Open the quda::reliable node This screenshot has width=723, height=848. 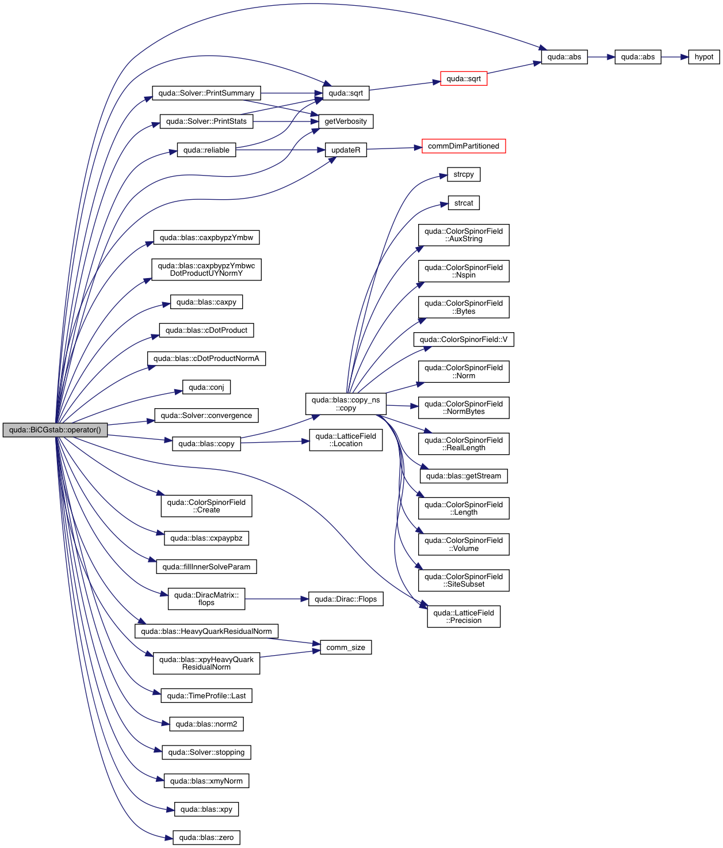point(206,150)
